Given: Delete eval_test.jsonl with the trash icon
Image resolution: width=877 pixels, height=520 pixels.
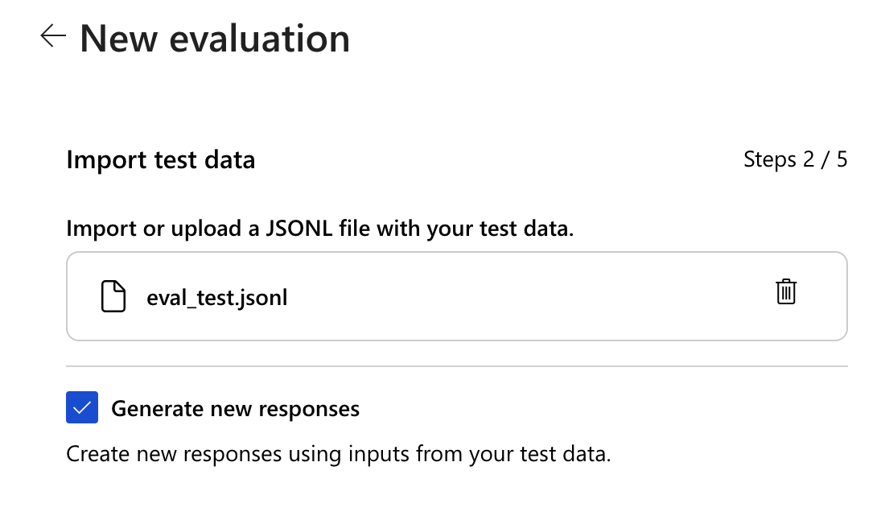Looking at the screenshot, I should [785, 291].
